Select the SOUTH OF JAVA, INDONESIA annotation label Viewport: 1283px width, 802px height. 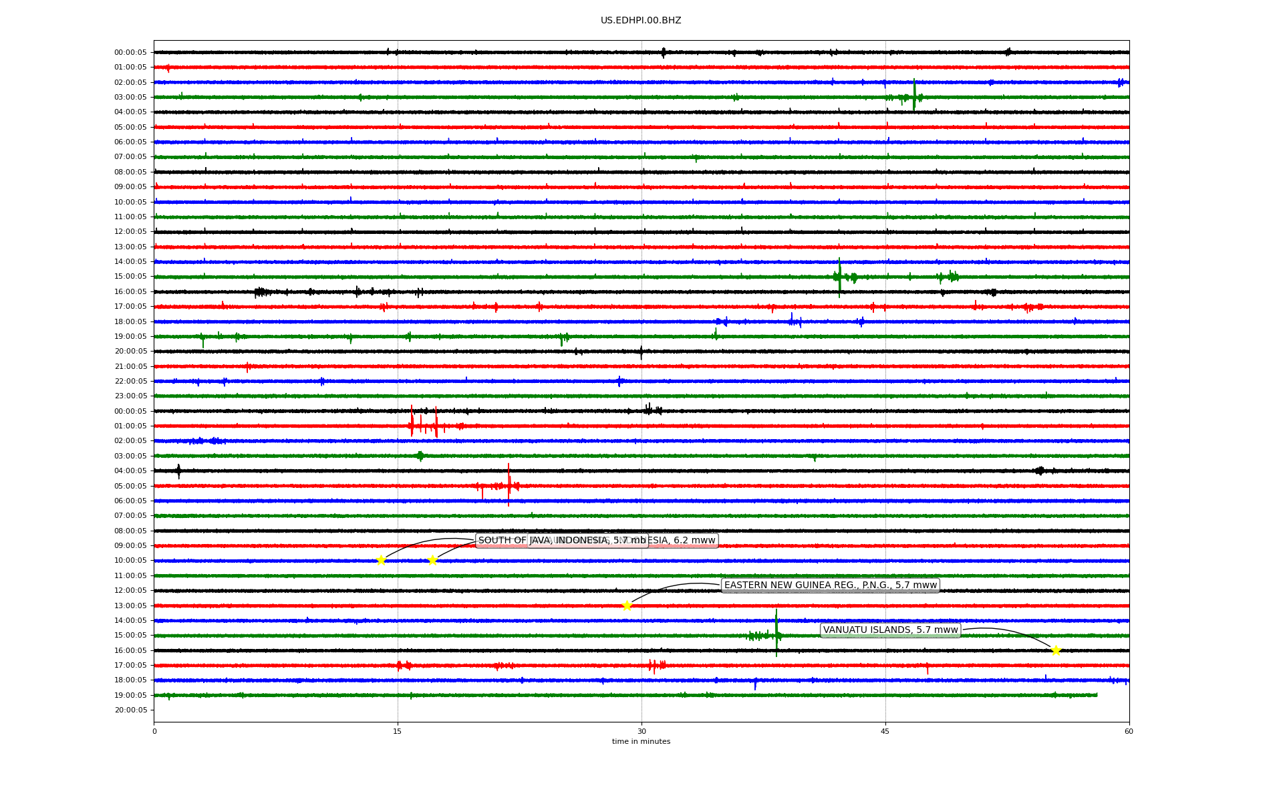point(561,541)
